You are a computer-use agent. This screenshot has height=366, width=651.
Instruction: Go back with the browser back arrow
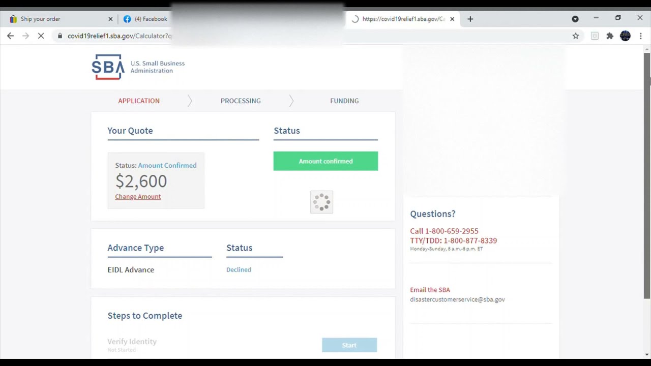tap(11, 36)
